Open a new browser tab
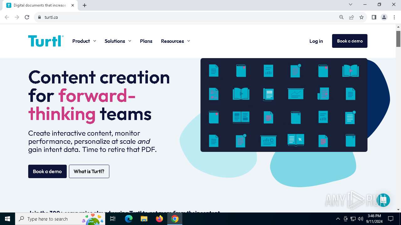This screenshot has width=401, height=225. (x=85, y=5)
